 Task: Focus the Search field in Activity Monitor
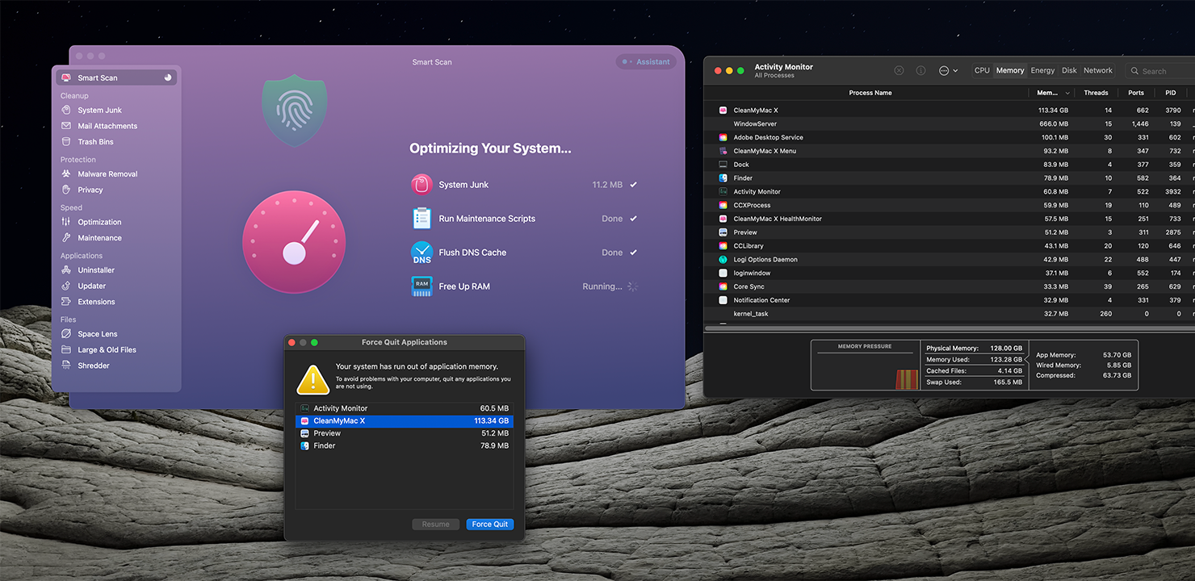(1161, 71)
